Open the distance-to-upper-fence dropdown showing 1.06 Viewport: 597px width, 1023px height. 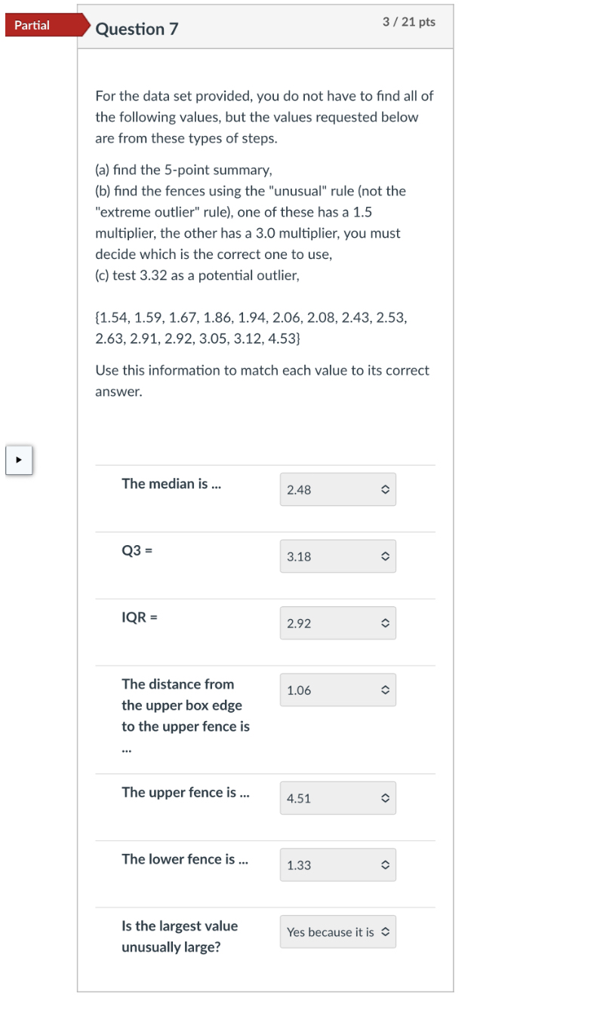click(x=337, y=689)
